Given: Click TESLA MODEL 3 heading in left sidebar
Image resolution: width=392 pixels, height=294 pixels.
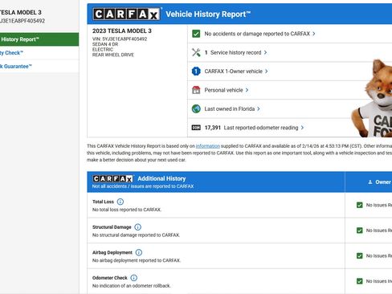Looking at the screenshot, I should pos(20,13).
